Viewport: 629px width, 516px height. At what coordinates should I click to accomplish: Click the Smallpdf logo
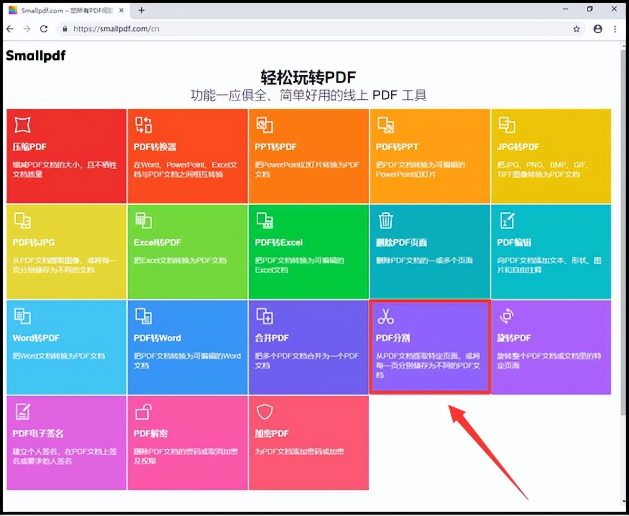(35, 55)
